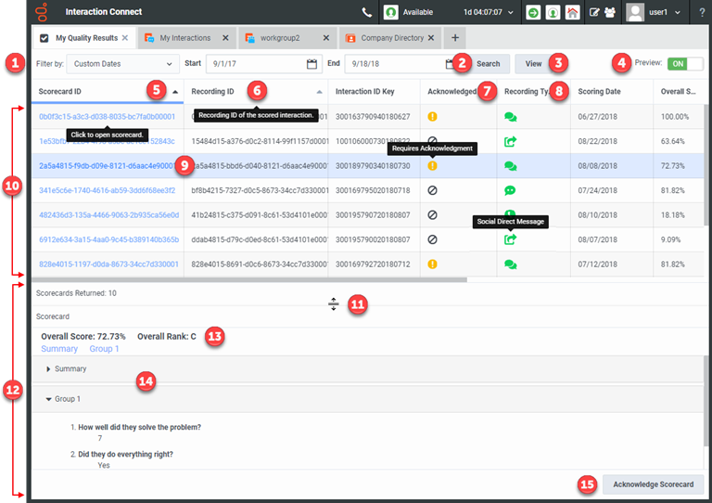Click the Acknowledge Scorecard button

point(653,484)
